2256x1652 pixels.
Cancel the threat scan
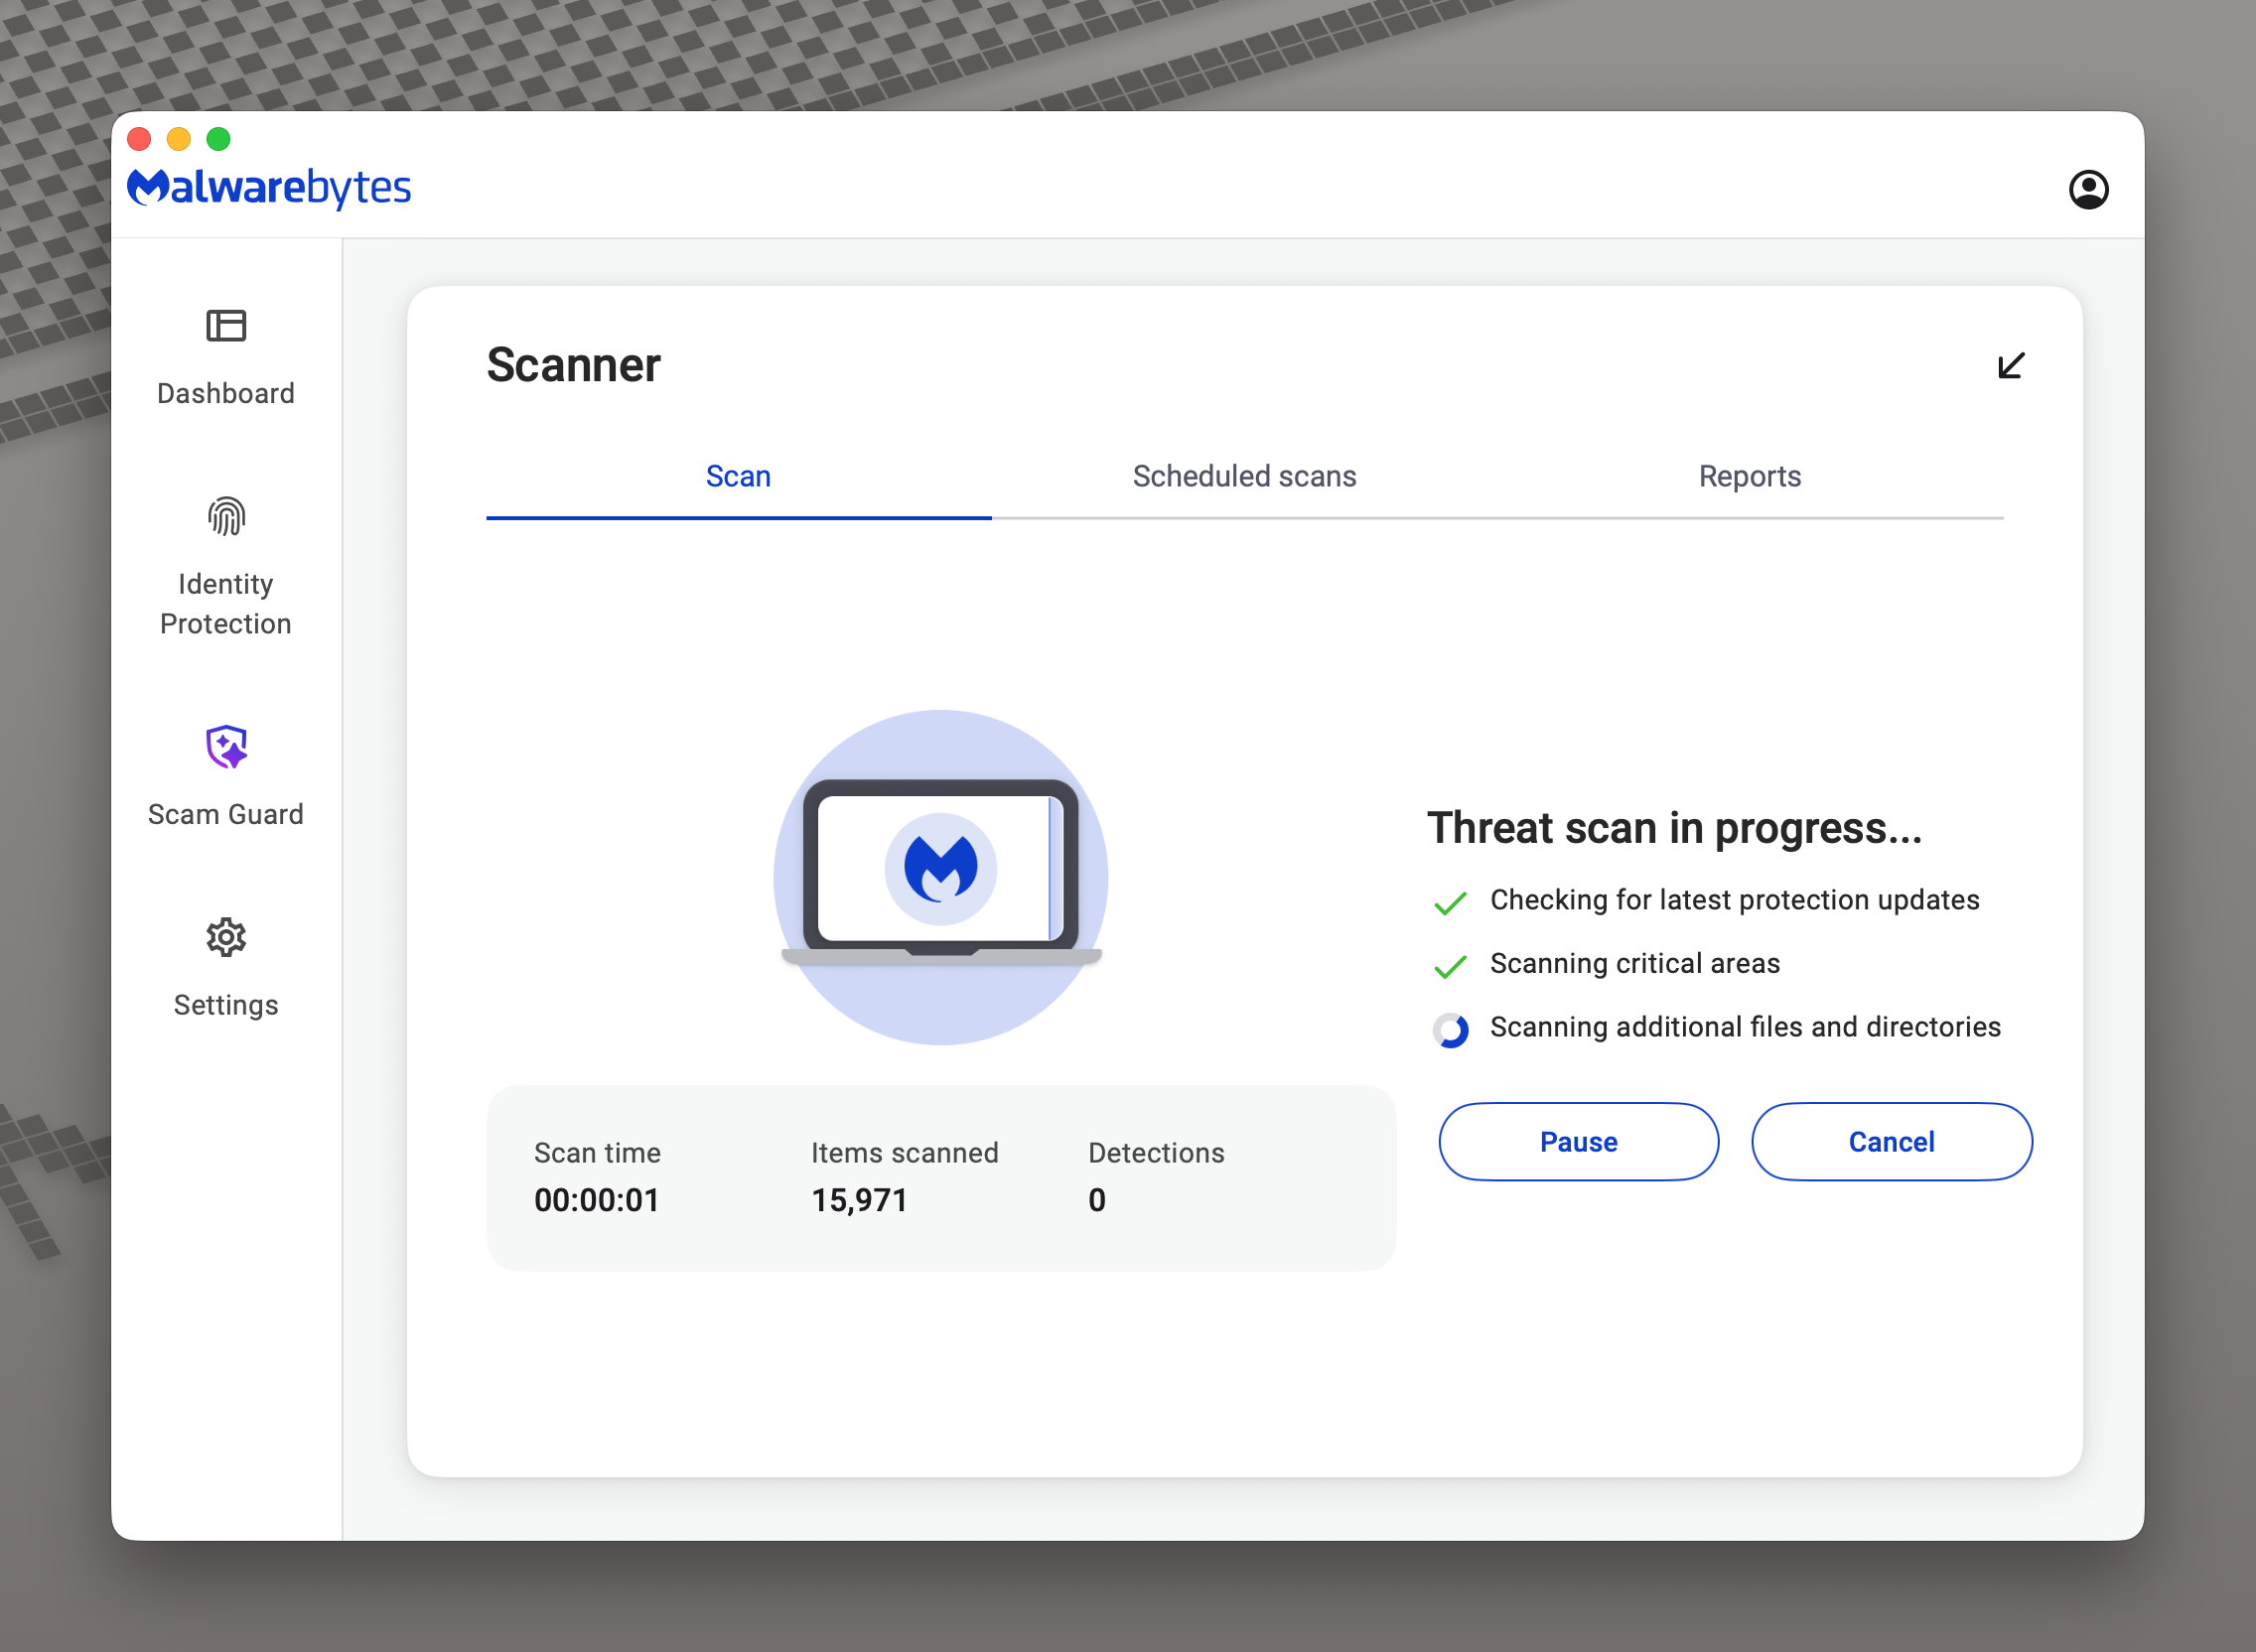point(1891,1141)
